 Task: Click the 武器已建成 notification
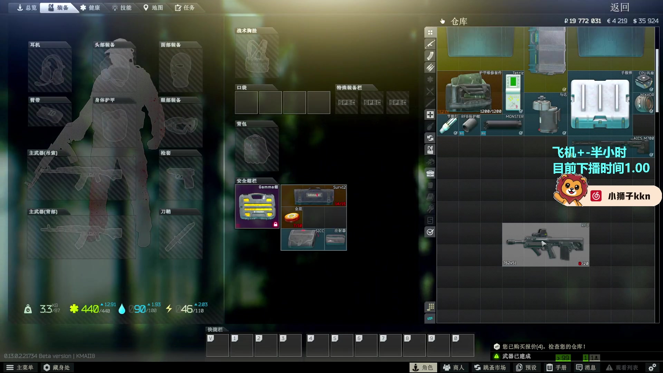517,356
